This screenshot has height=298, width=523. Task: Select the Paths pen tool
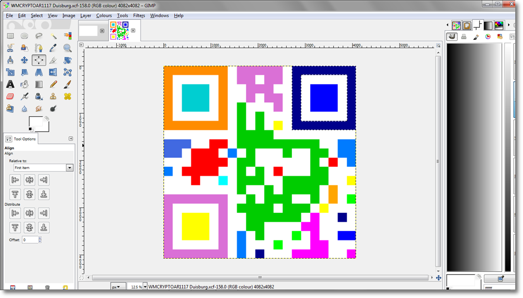pos(39,48)
